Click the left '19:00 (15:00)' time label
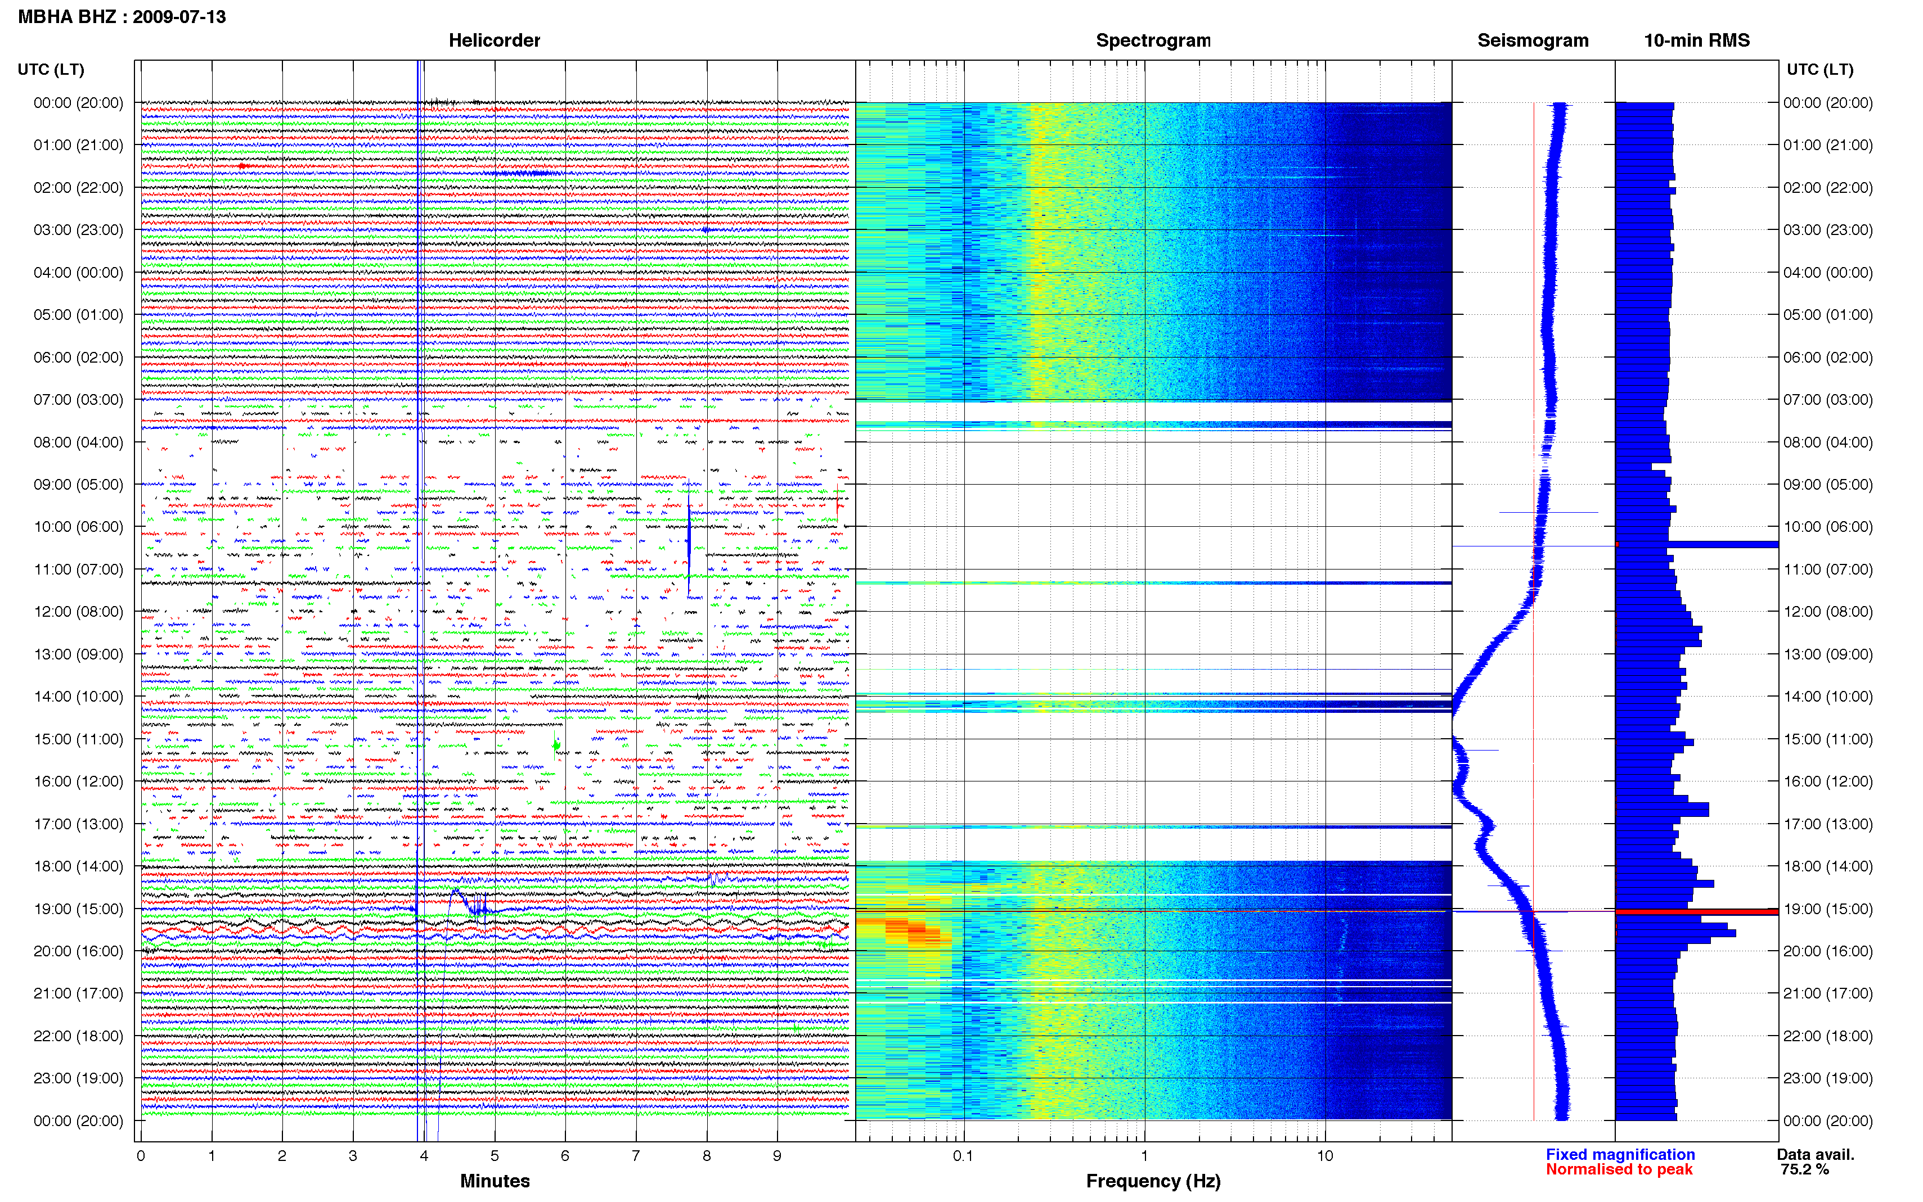This screenshot has height=1202, width=1923. 78,909
